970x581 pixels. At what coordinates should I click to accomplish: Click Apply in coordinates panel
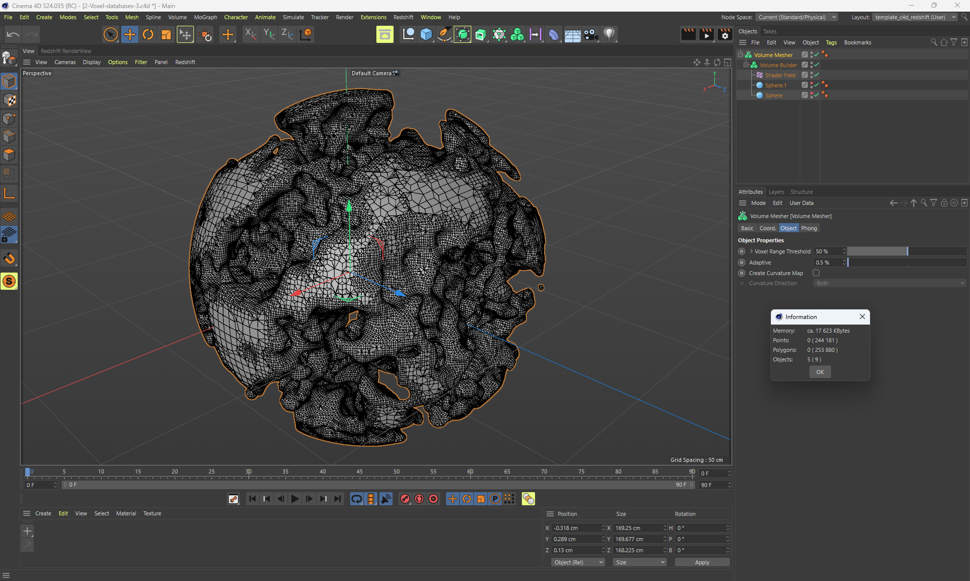click(702, 562)
